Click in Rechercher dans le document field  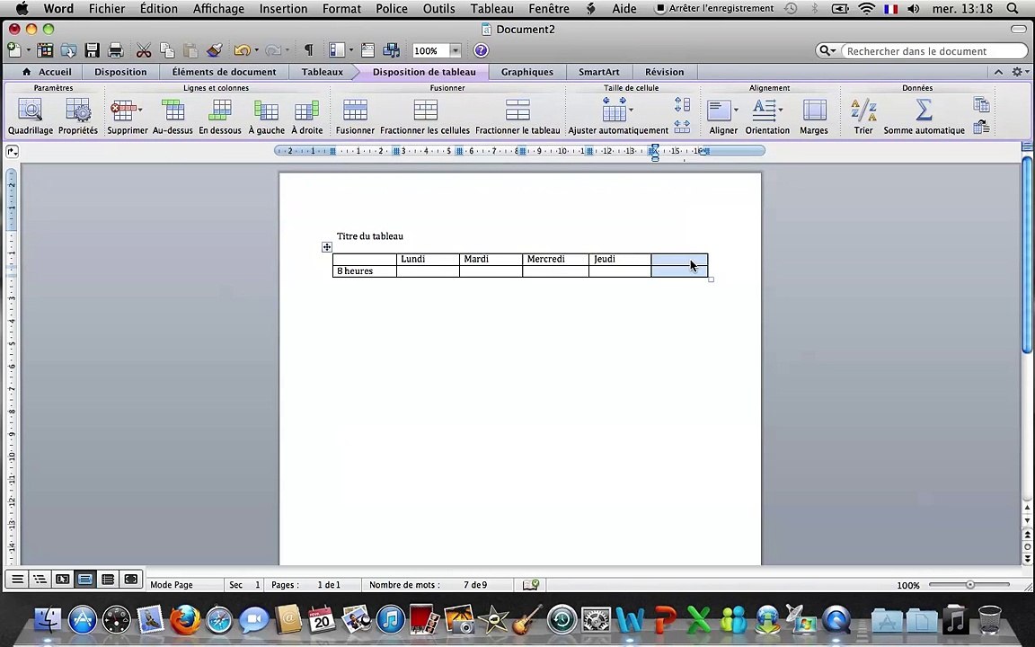pyautogui.click(x=933, y=51)
